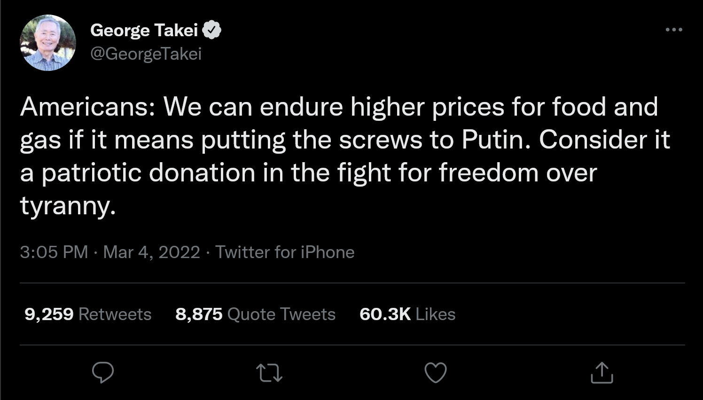View the 8,875 Quote Tweets list
703x400 pixels.
[255, 314]
